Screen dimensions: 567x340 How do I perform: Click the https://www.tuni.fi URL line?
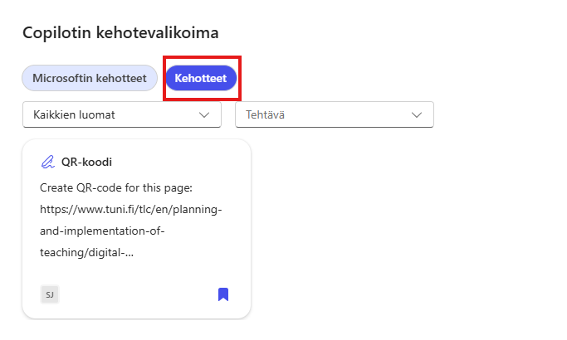click(130, 209)
